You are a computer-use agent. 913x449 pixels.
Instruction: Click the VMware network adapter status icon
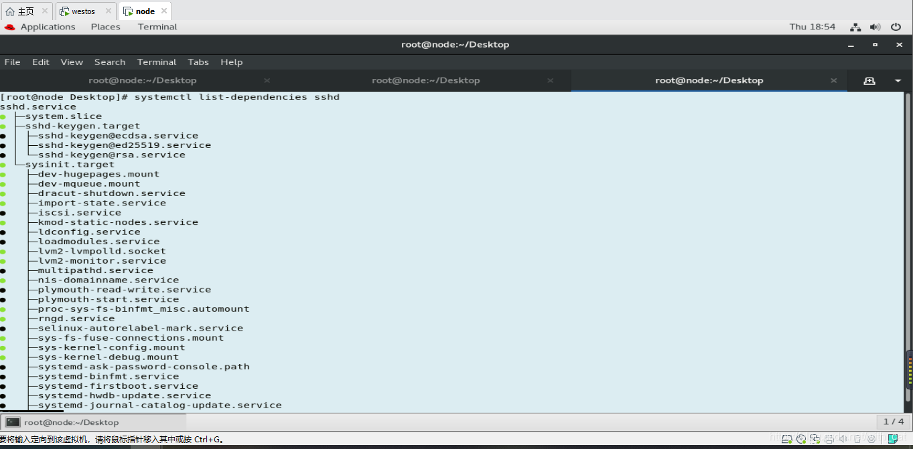coord(815,439)
